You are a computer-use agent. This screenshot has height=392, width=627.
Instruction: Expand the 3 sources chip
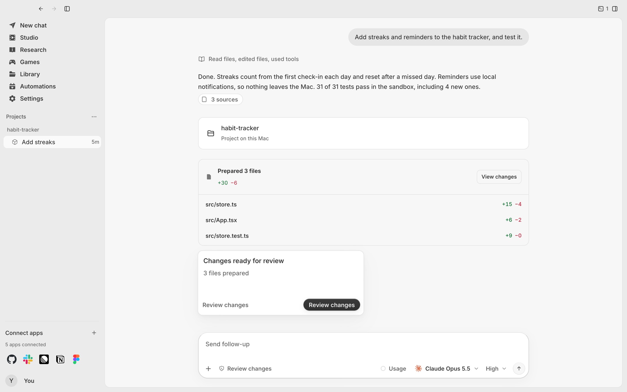point(220,99)
